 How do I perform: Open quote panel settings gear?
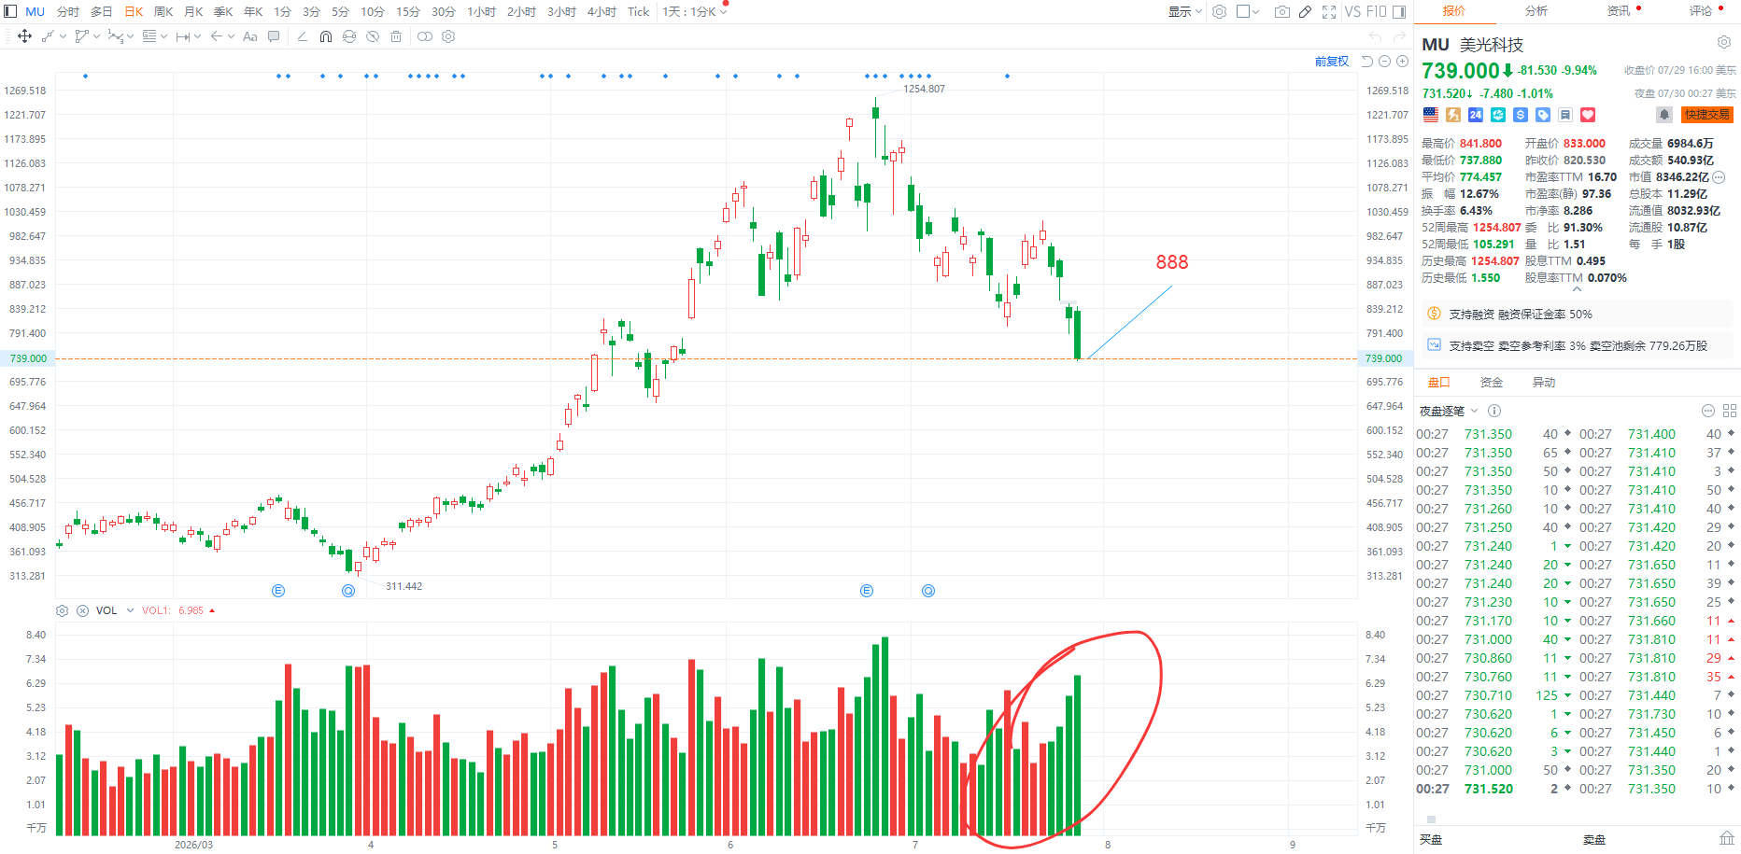tap(1724, 43)
